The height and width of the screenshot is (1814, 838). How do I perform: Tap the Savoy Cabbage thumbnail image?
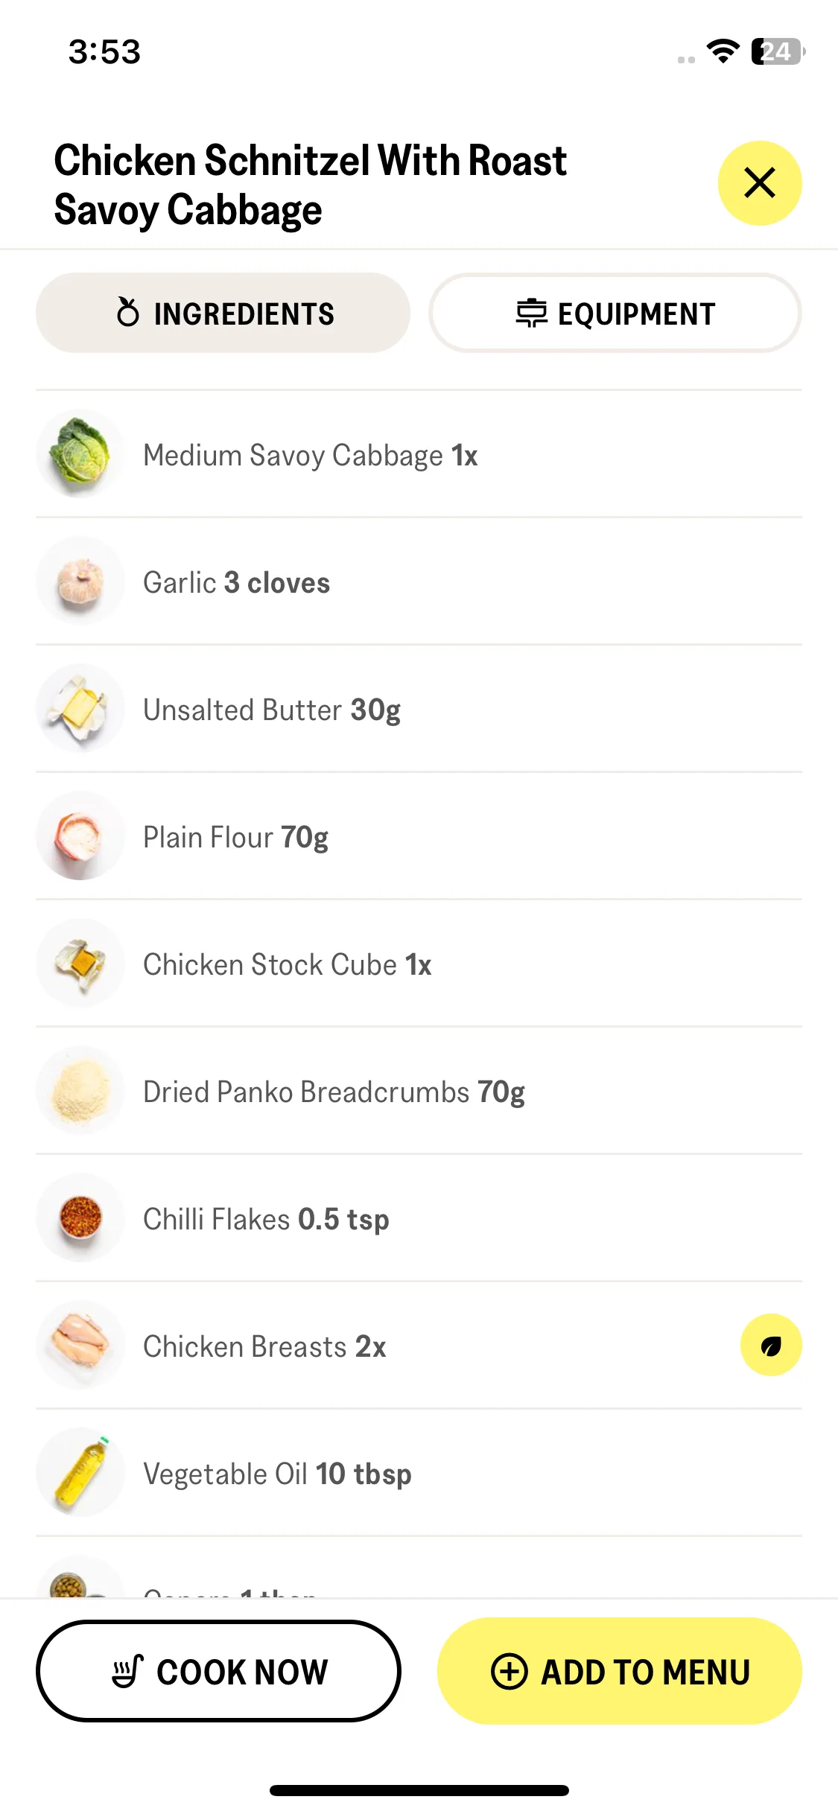point(80,453)
